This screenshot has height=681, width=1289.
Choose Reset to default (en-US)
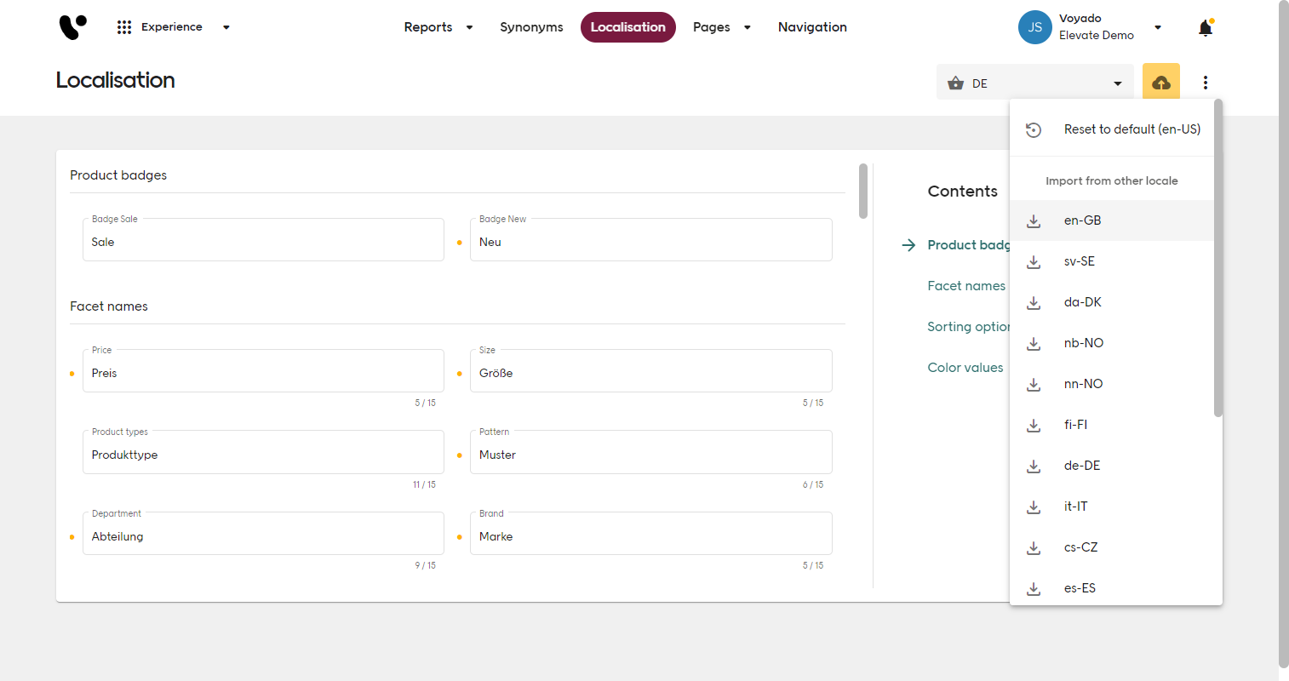[1112, 129]
